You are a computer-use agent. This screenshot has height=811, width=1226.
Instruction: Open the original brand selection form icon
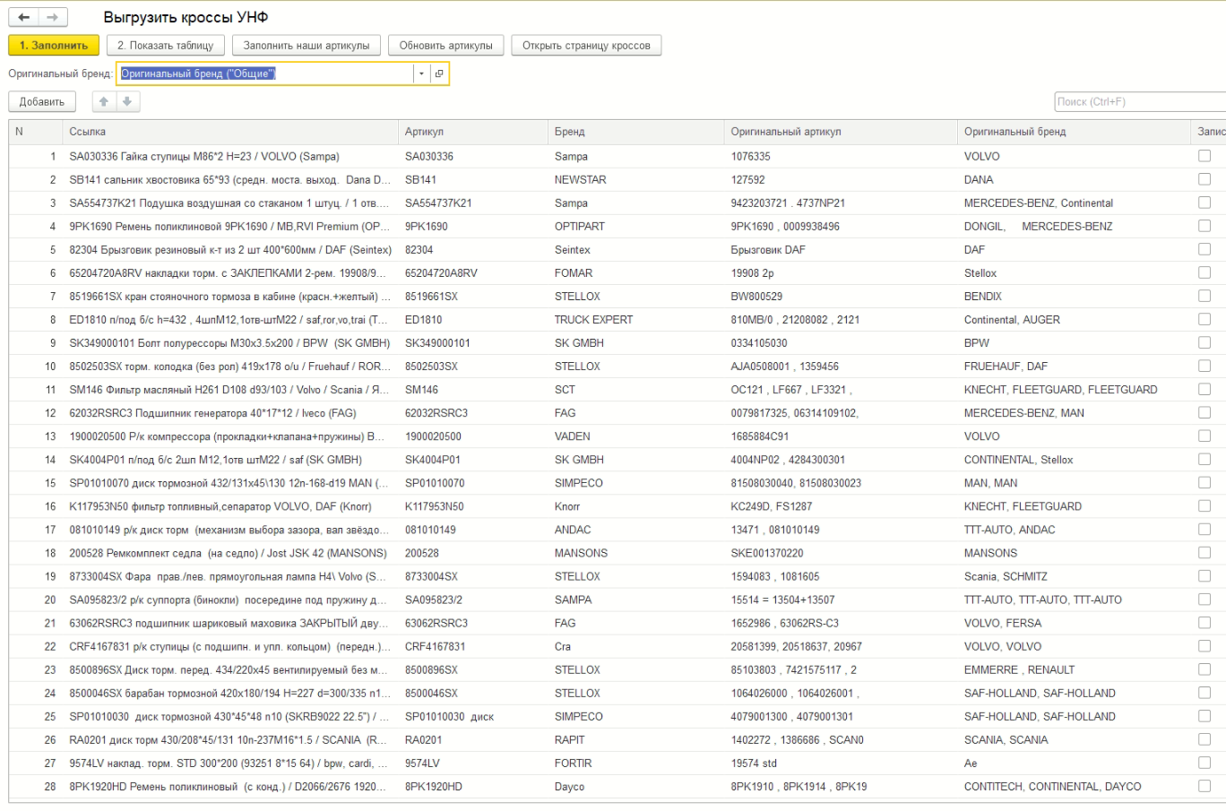[439, 73]
